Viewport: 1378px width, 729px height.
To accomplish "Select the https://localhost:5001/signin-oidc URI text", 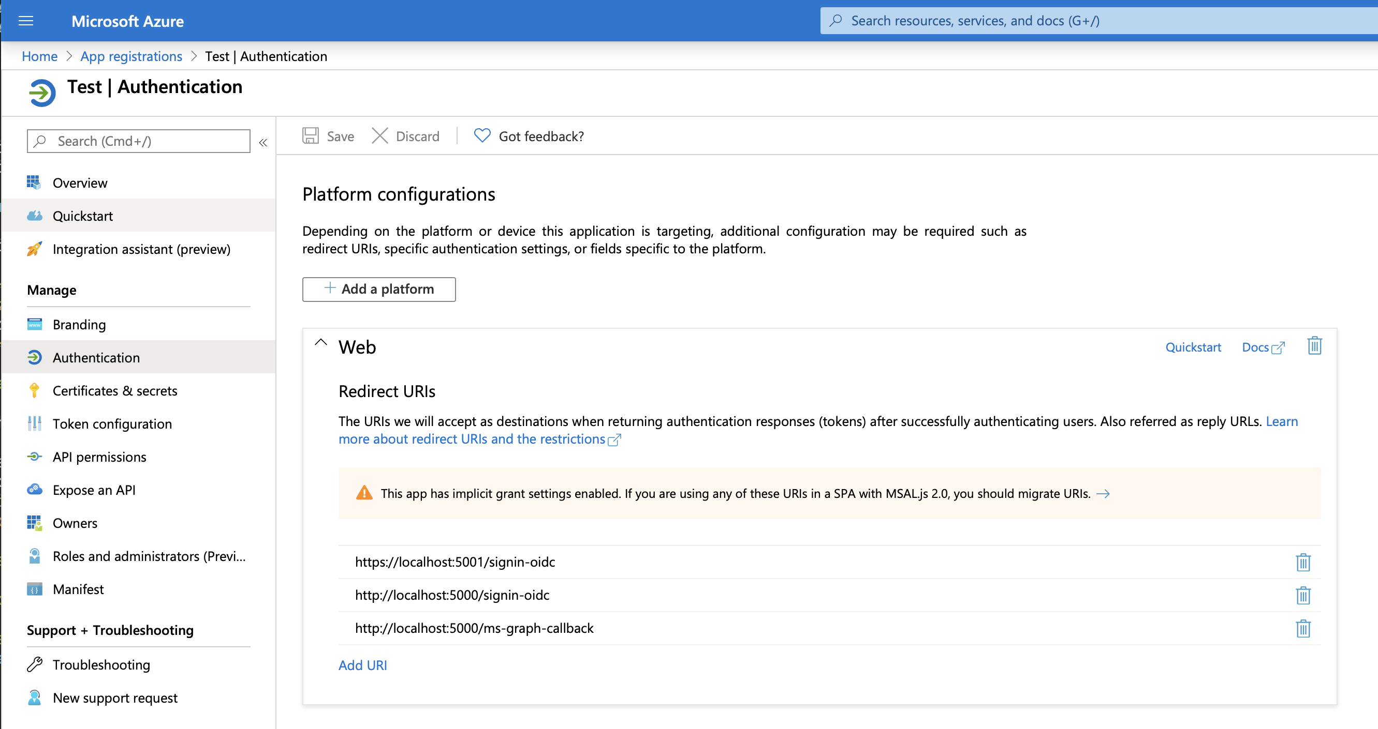I will click(455, 562).
